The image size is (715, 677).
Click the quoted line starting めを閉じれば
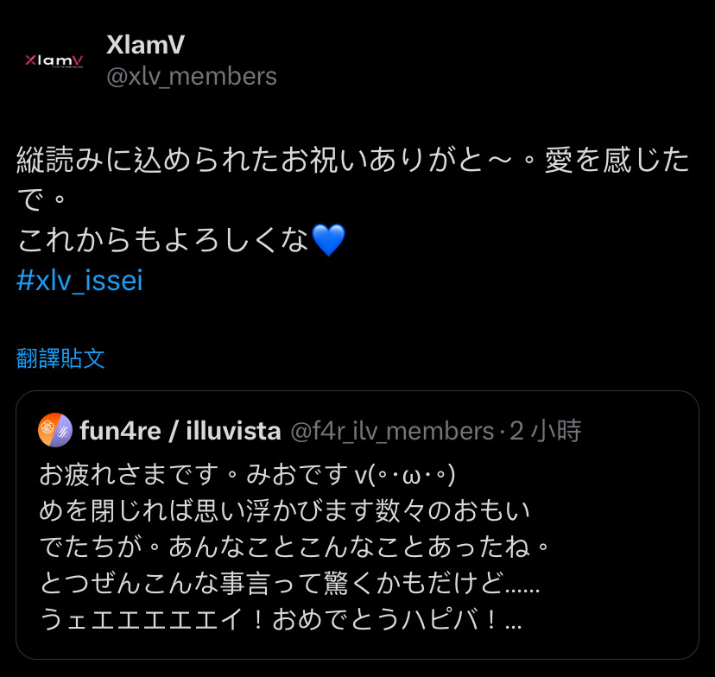[x=285, y=510]
